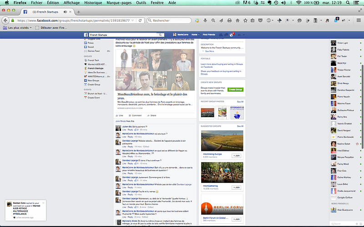364x227 pixels.
Task: Click Facebook logo in blue bar
Action: (86, 35)
